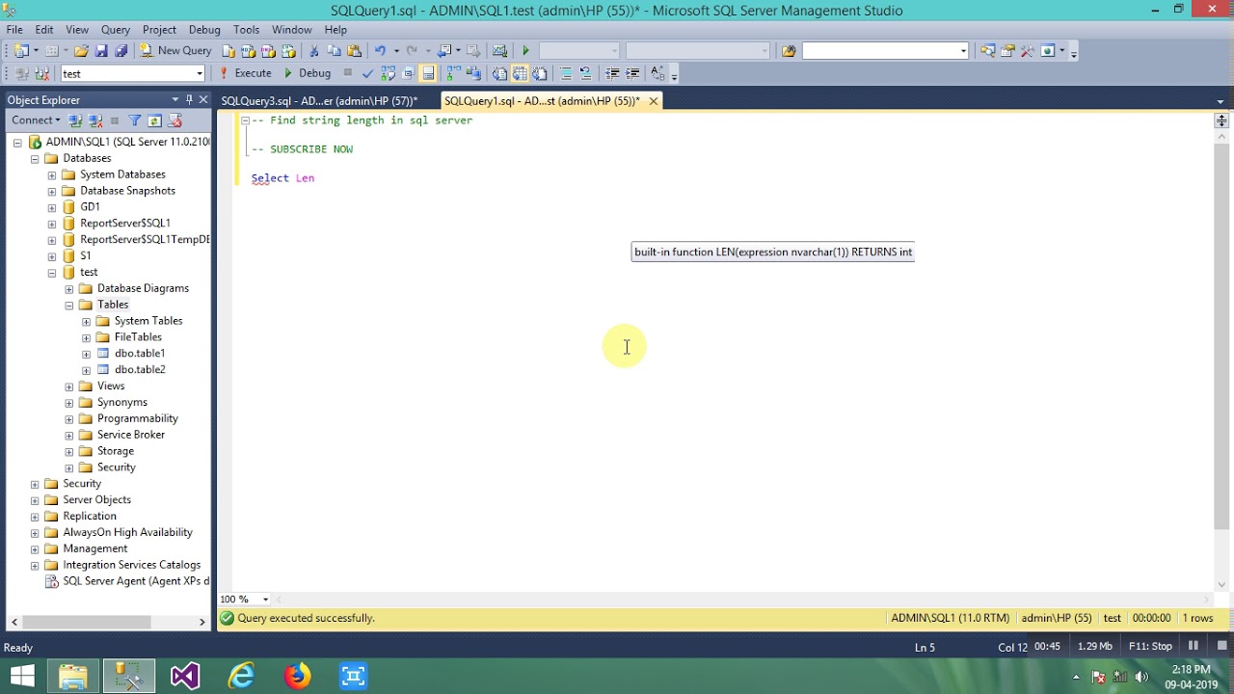The height and width of the screenshot is (694, 1234).
Task: Cut selected text with the scissors icon
Action: click(x=314, y=51)
